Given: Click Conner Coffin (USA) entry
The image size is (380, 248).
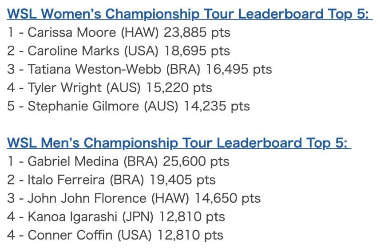Looking at the screenshot, I should coord(115,235).
